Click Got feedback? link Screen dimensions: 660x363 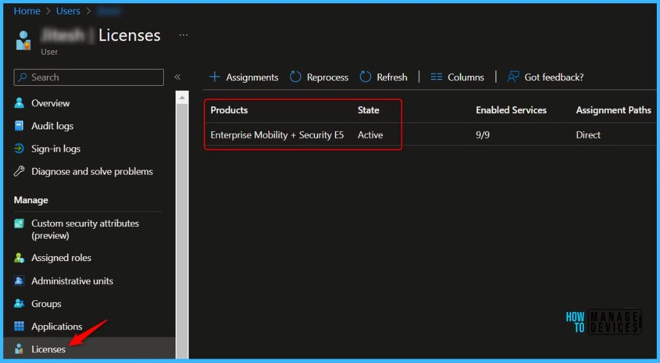coord(545,77)
